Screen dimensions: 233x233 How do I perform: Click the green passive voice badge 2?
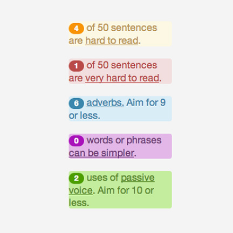coord(76,178)
